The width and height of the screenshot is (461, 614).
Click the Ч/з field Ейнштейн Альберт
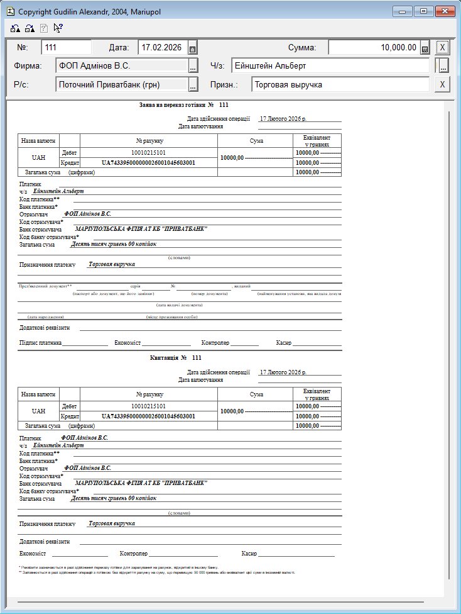(330, 66)
